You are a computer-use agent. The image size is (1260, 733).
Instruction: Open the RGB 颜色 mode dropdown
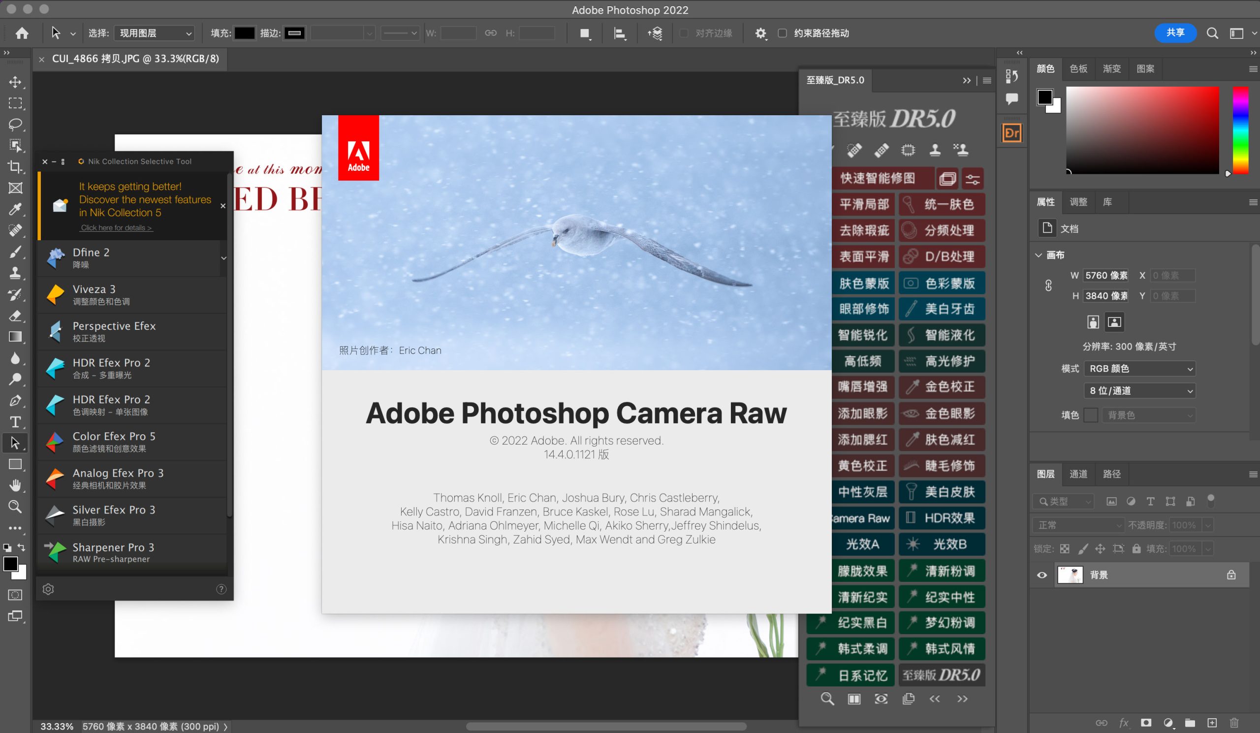pyautogui.click(x=1139, y=369)
